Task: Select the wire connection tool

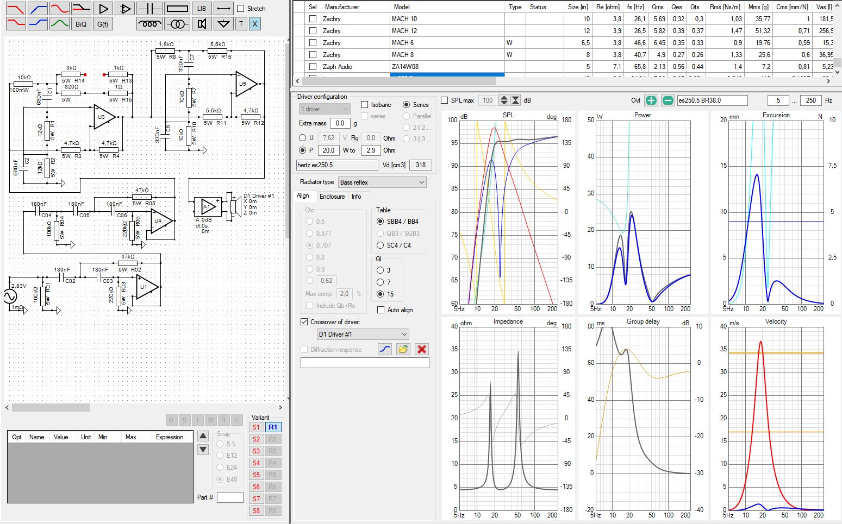Action: 223,8
